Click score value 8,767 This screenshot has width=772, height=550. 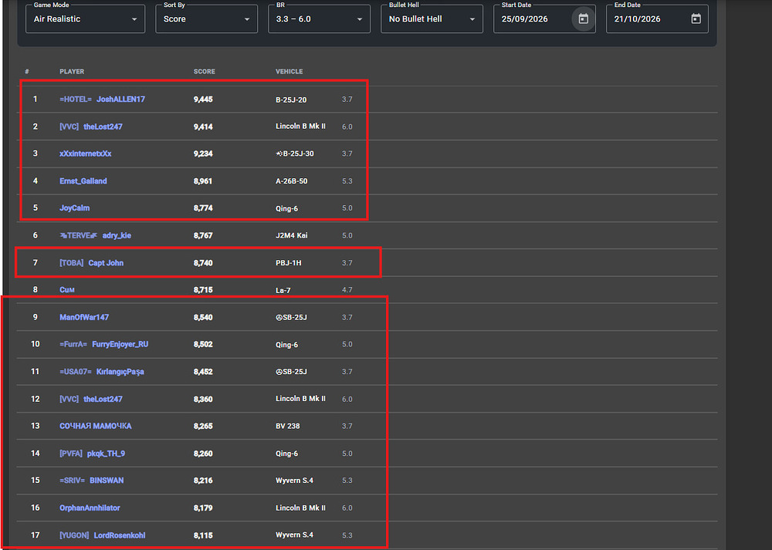[203, 235]
